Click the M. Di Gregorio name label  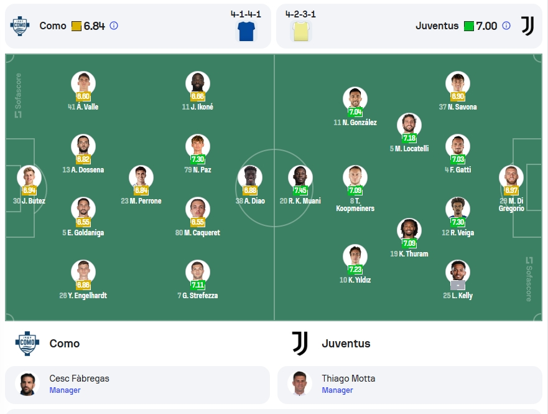click(511, 205)
